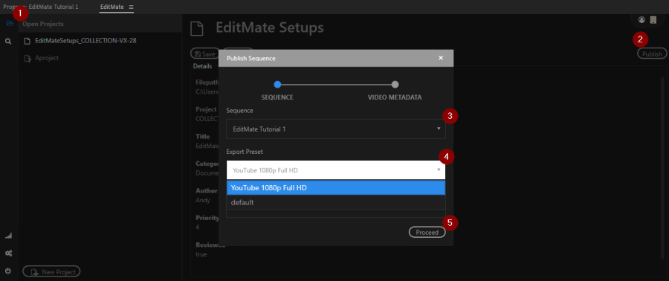Create a project with New Project button
This screenshot has height=281, width=669.
coord(51,271)
